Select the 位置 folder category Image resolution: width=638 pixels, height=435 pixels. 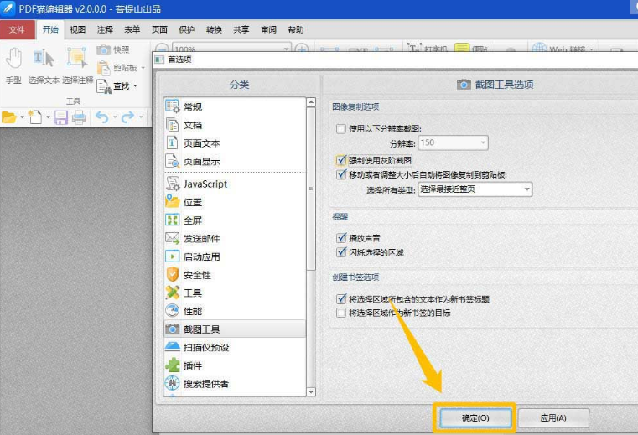235,202
